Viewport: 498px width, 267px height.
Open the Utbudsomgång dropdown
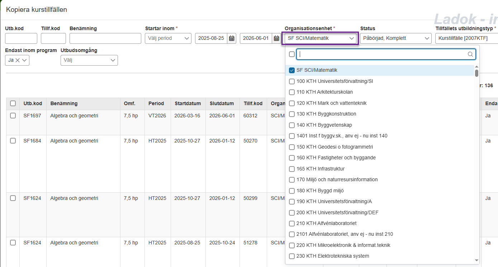pos(89,60)
